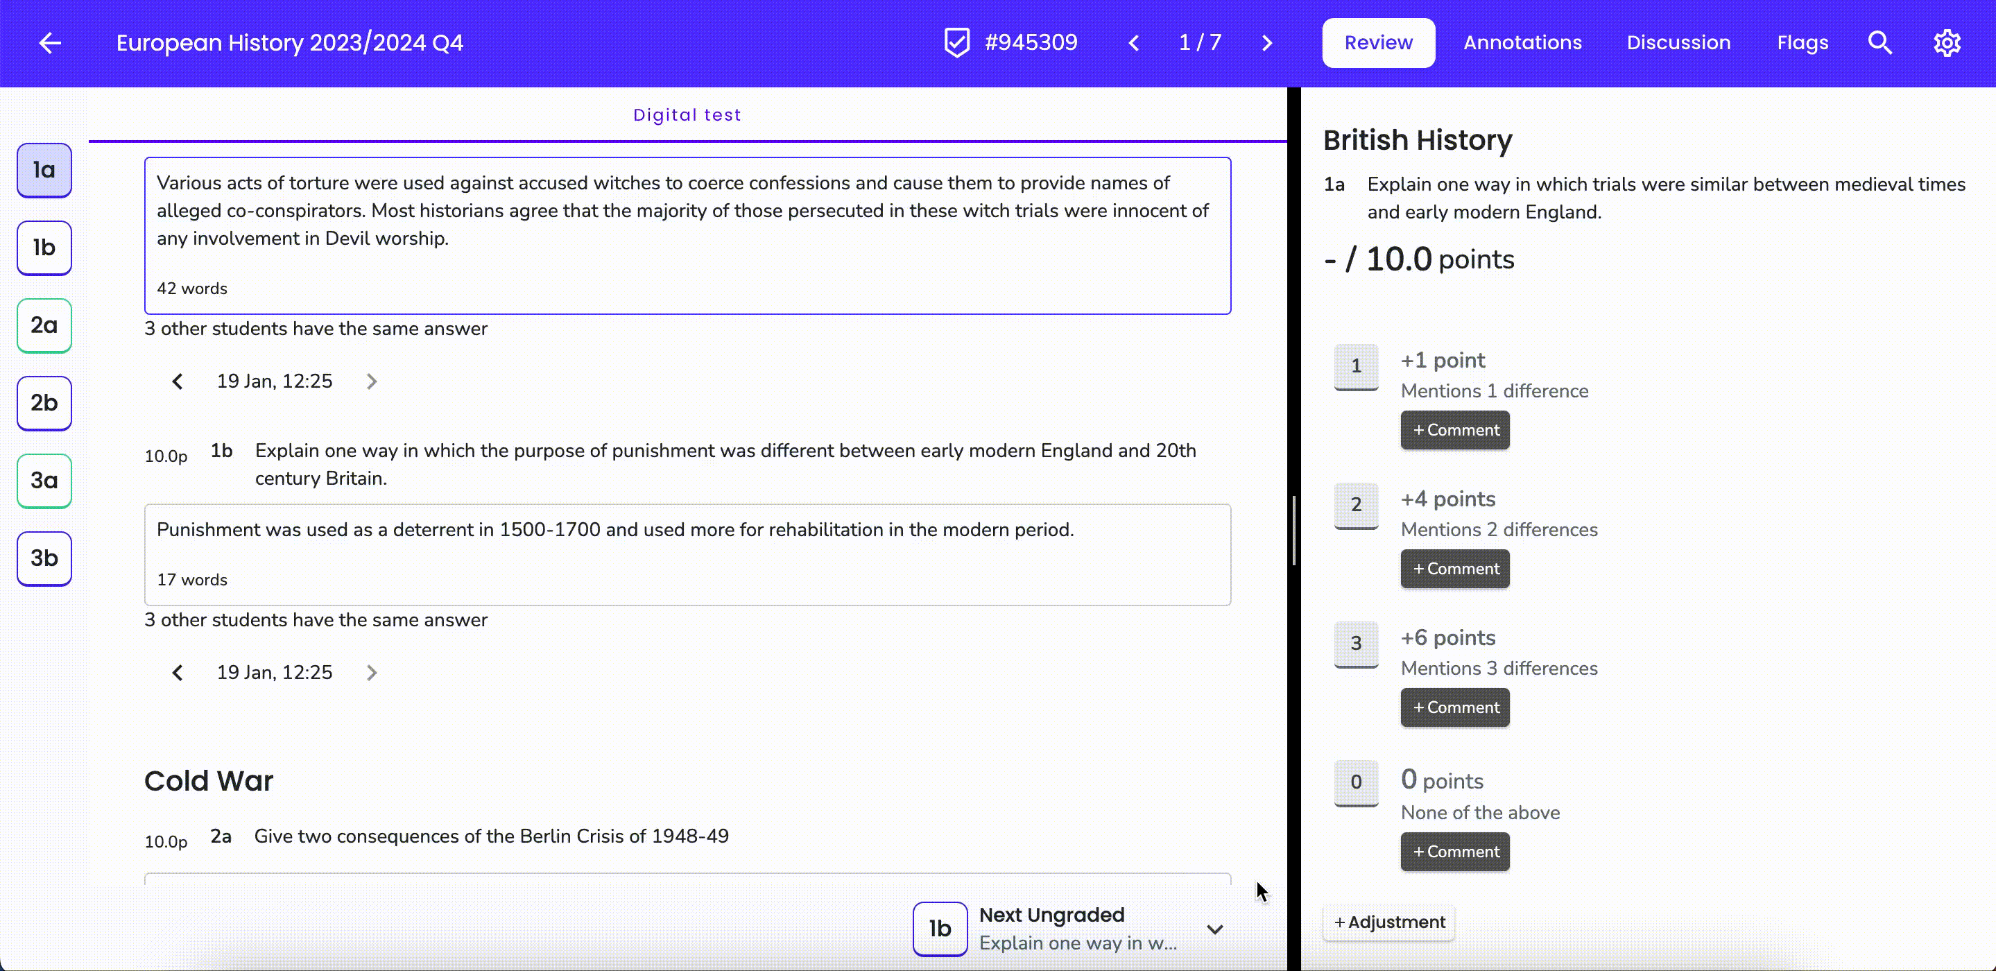Switch to the Review tab
Screen dimensions: 1996x971
[1379, 42]
